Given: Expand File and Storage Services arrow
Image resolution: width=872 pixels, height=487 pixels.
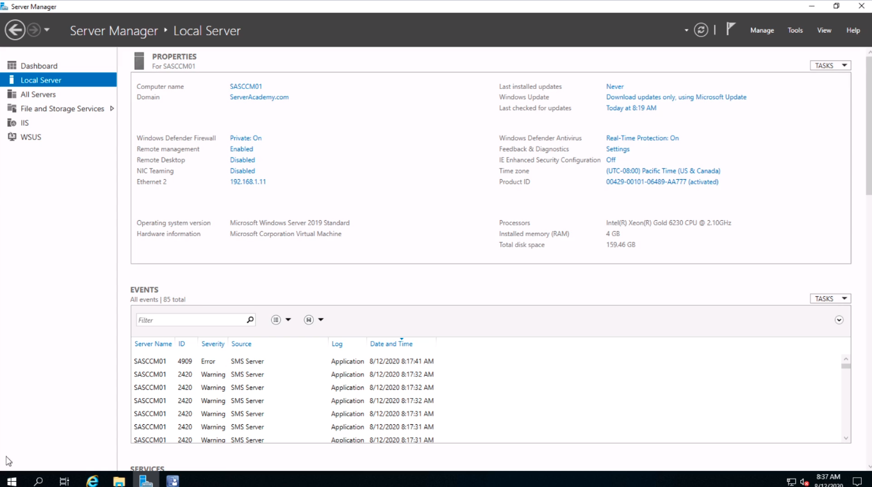Looking at the screenshot, I should [112, 109].
